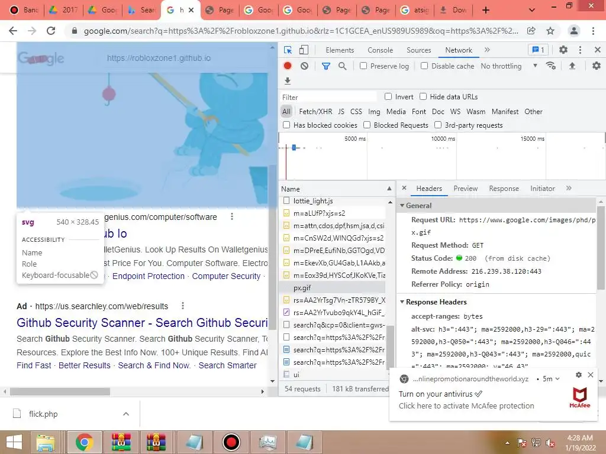Open Windows Start menu

(x=14, y=442)
